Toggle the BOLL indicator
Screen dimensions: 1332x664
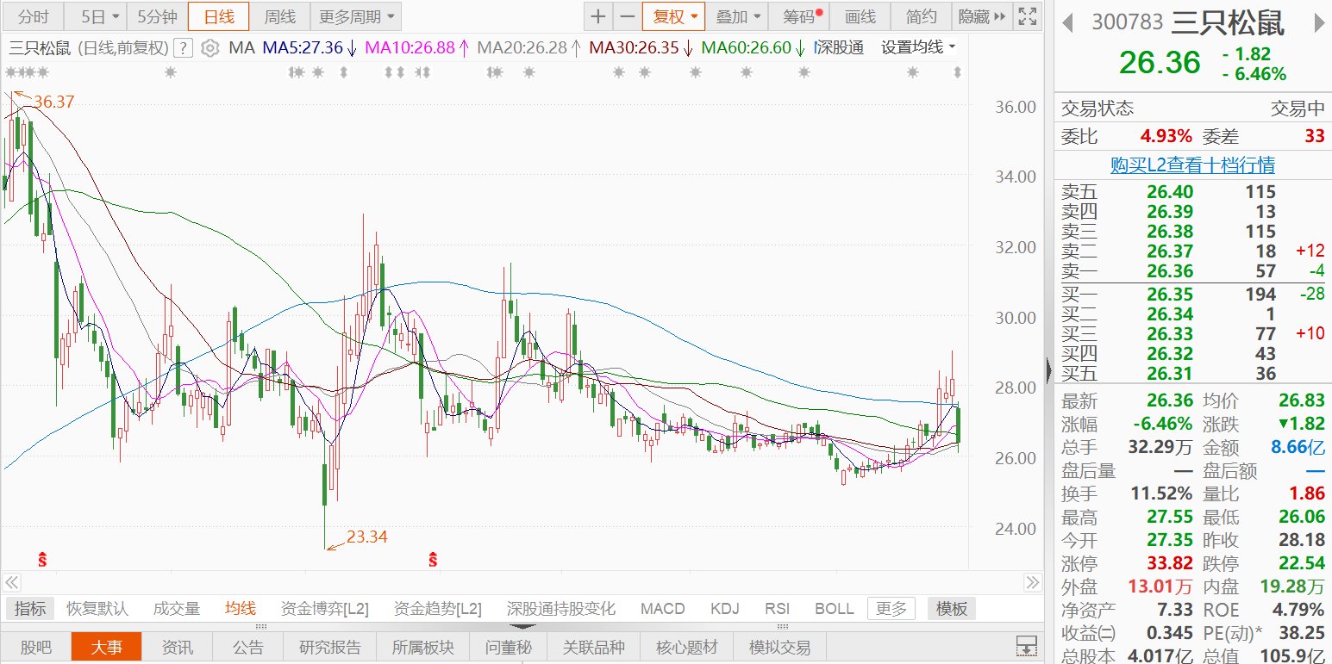pos(835,609)
